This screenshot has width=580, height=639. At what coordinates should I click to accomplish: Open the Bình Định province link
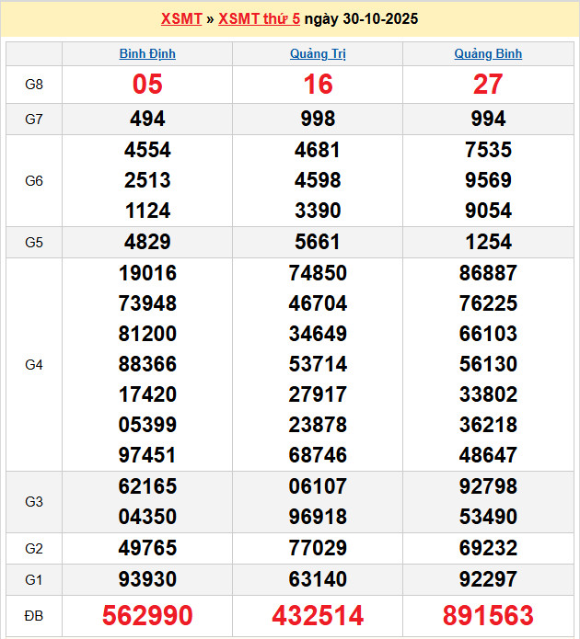(147, 53)
